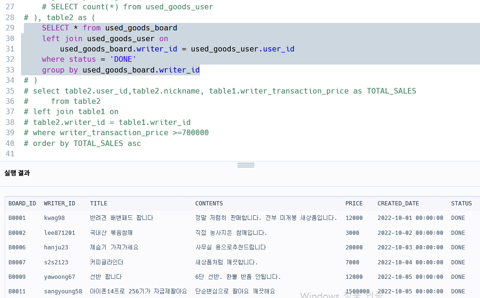This screenshot has height=298, width=480.
Task: Click the TITLE column header
Action: pyautogui.click(x=98, y=204)
